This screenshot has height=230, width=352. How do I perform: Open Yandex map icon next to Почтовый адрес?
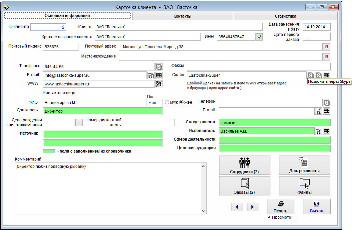point(327,47)
